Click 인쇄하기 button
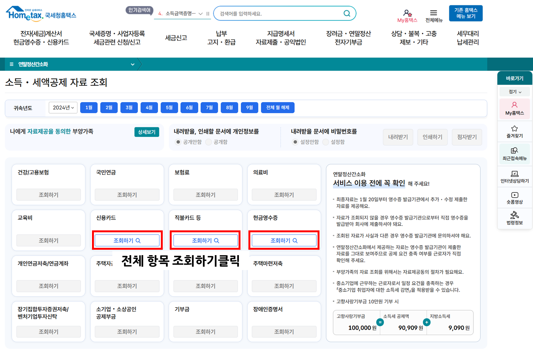This screenshot has height=357, width=533. [x=432, y=137]
